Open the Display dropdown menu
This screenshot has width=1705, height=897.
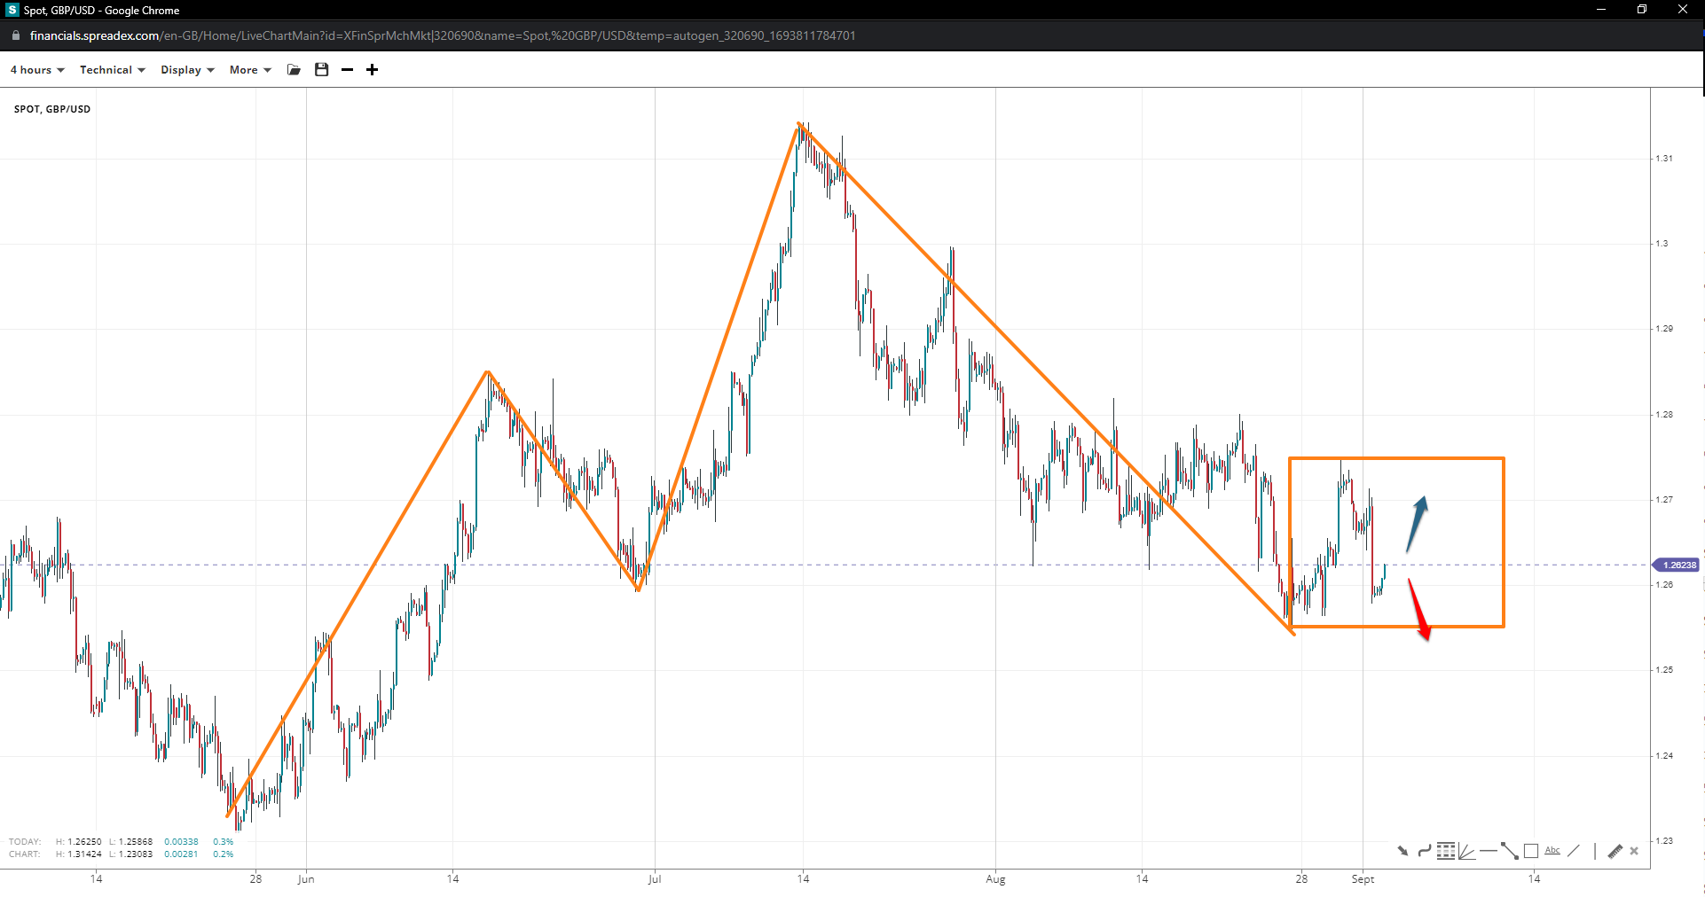(x=187, y=70)
